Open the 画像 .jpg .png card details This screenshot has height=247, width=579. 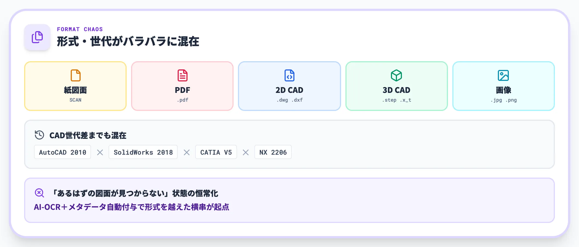click(x=504, y=86)
